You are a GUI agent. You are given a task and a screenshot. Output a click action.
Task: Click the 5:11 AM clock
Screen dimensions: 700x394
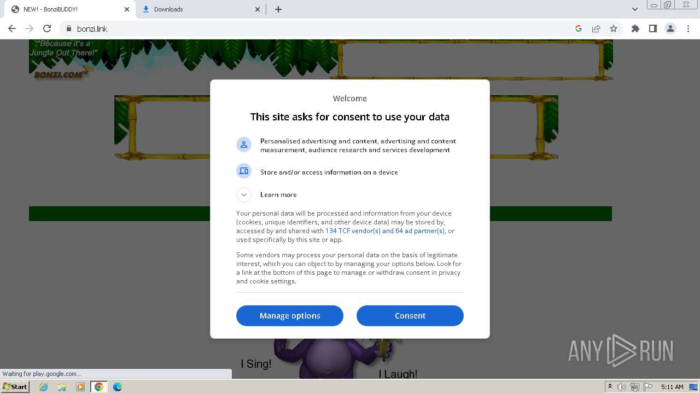point(672,387)
